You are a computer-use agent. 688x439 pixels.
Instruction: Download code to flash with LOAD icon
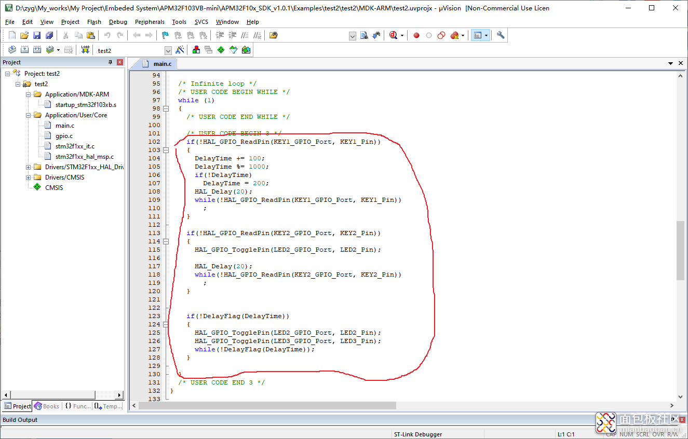tap(86, 50)
